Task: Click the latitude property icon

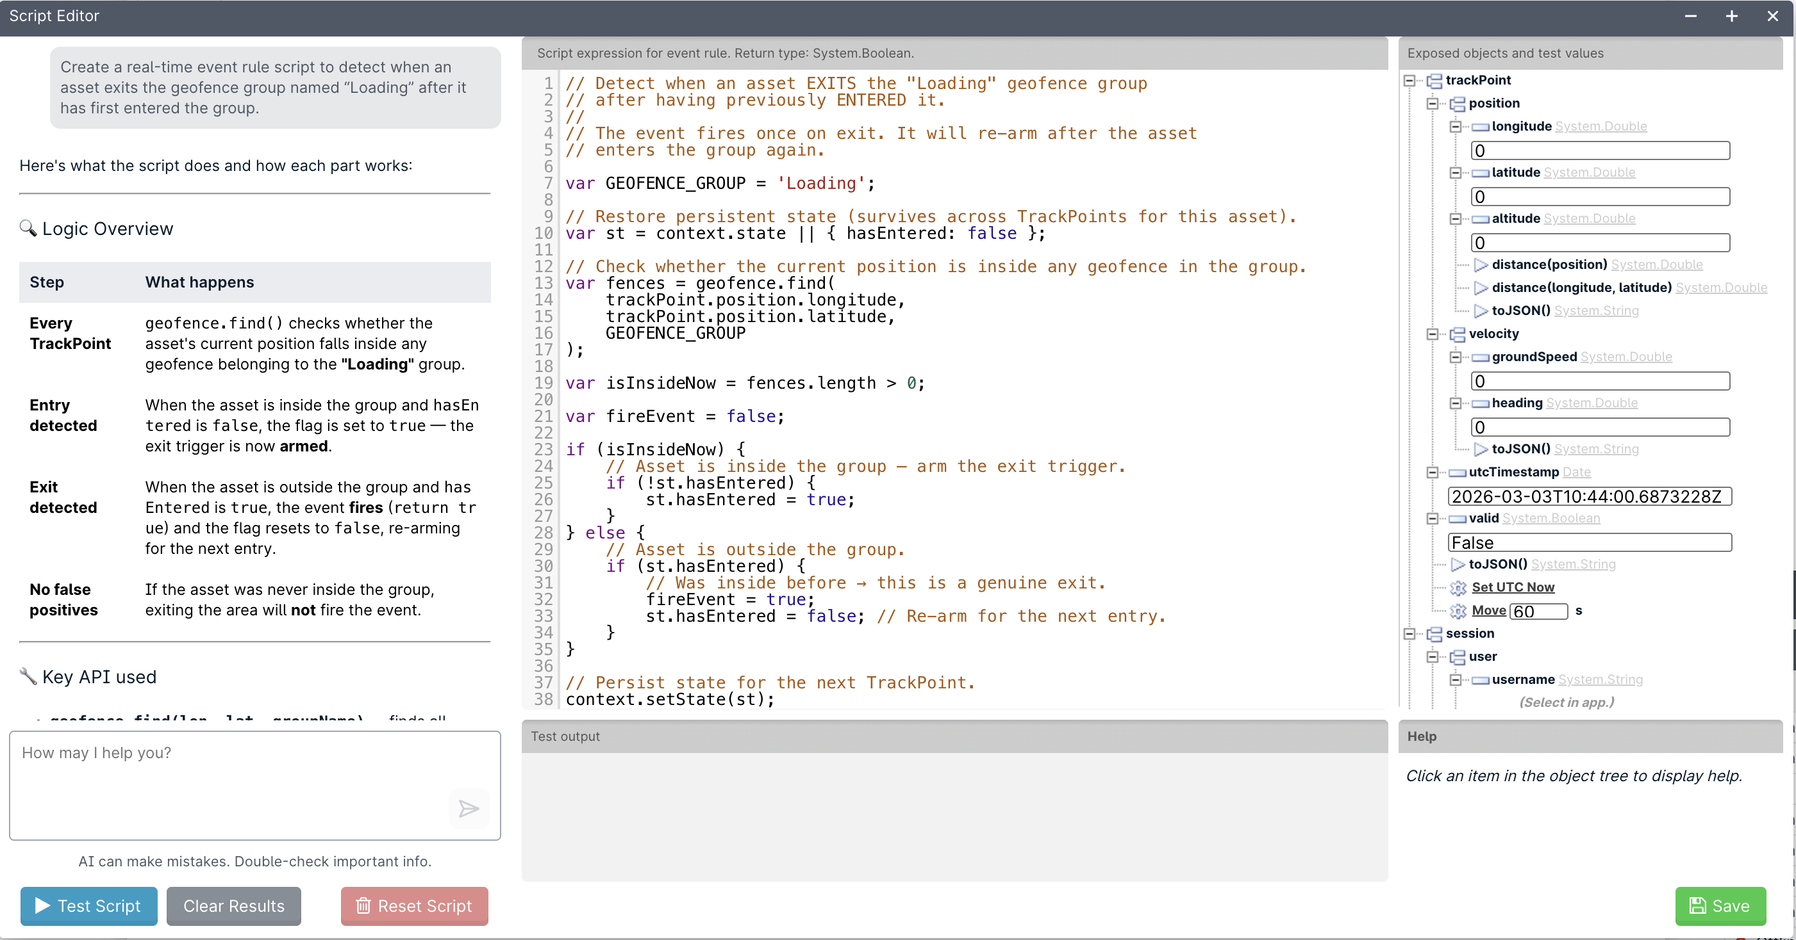Action: pos(1480,173)
